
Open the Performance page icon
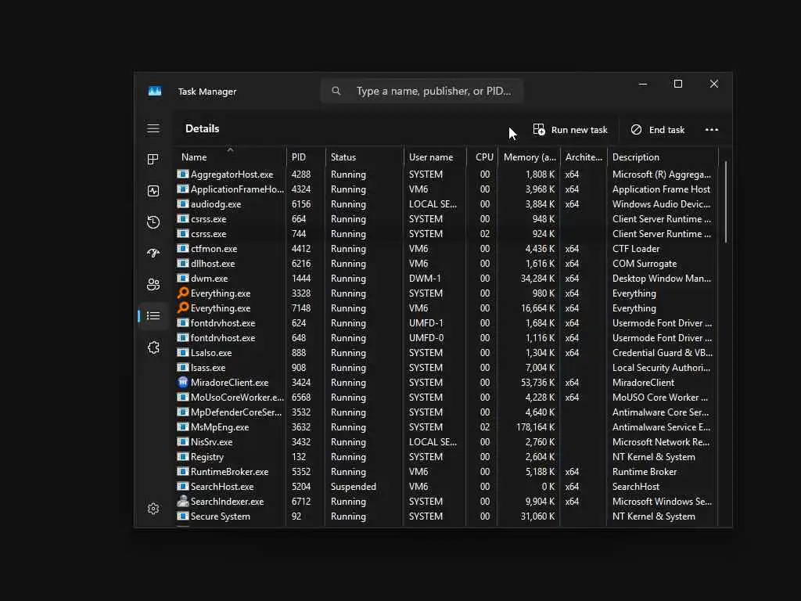(x=153, y=191)
